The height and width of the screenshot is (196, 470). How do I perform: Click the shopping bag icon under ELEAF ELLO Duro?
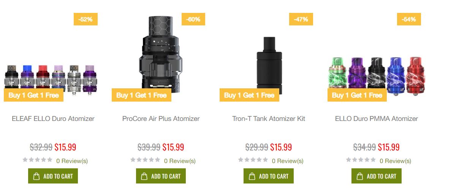click(36, 176)
